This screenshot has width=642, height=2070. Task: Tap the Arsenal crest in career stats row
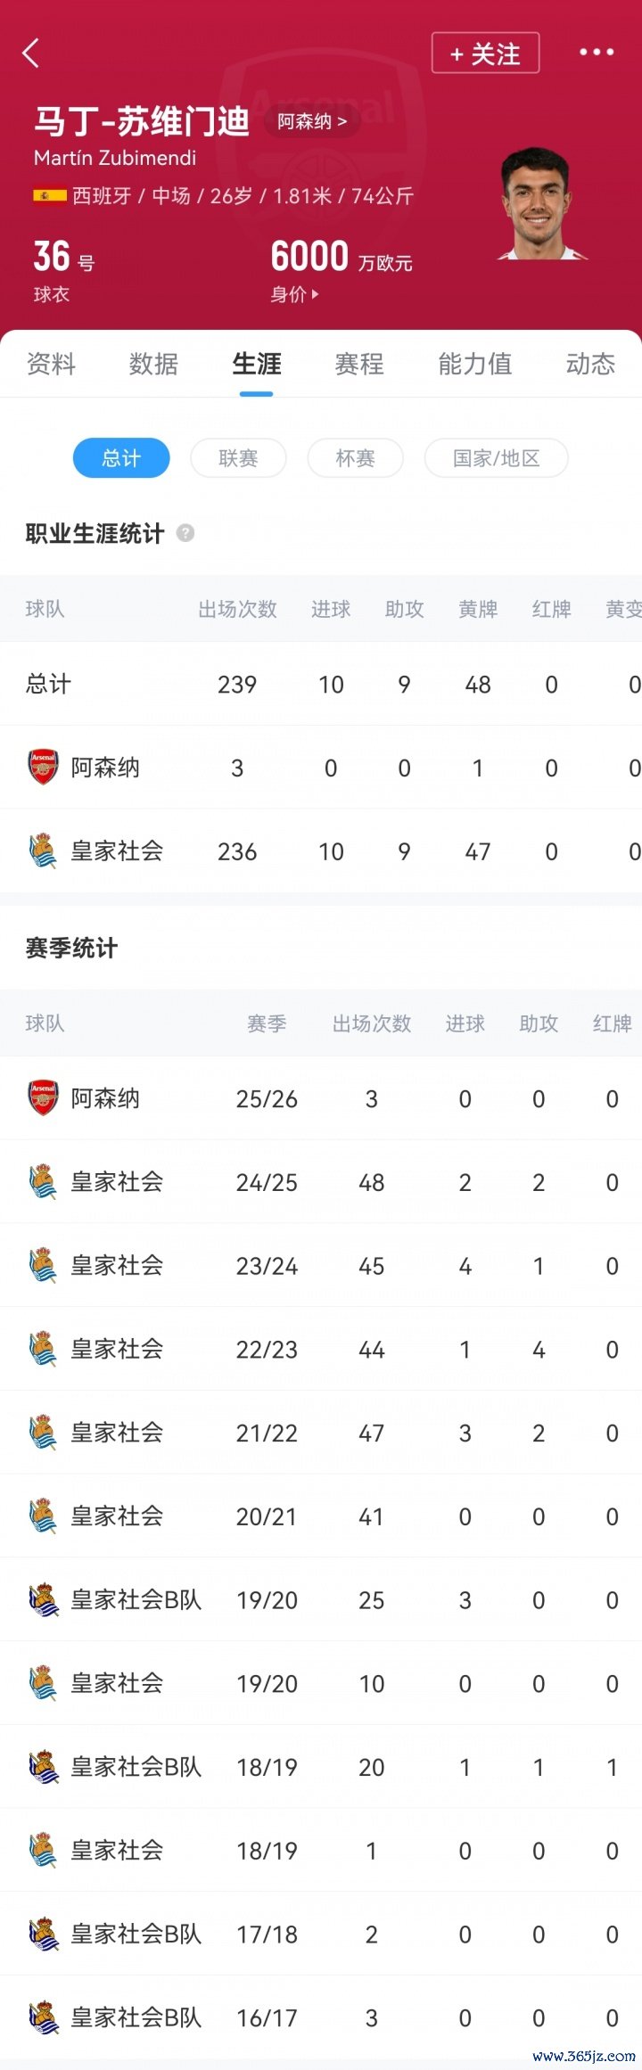[43, 768]
